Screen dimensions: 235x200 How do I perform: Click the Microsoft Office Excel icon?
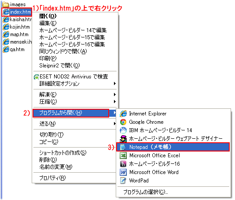pyautogui.click(x=123, y=156)
